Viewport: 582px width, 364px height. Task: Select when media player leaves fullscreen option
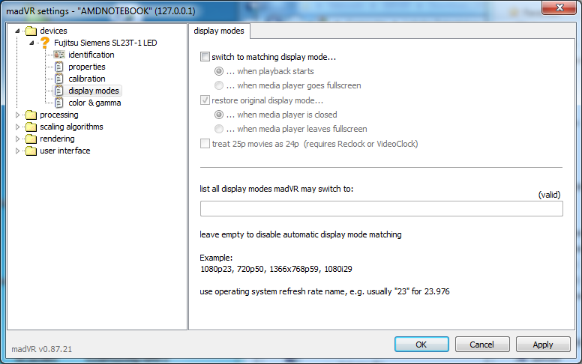[219, 129]
